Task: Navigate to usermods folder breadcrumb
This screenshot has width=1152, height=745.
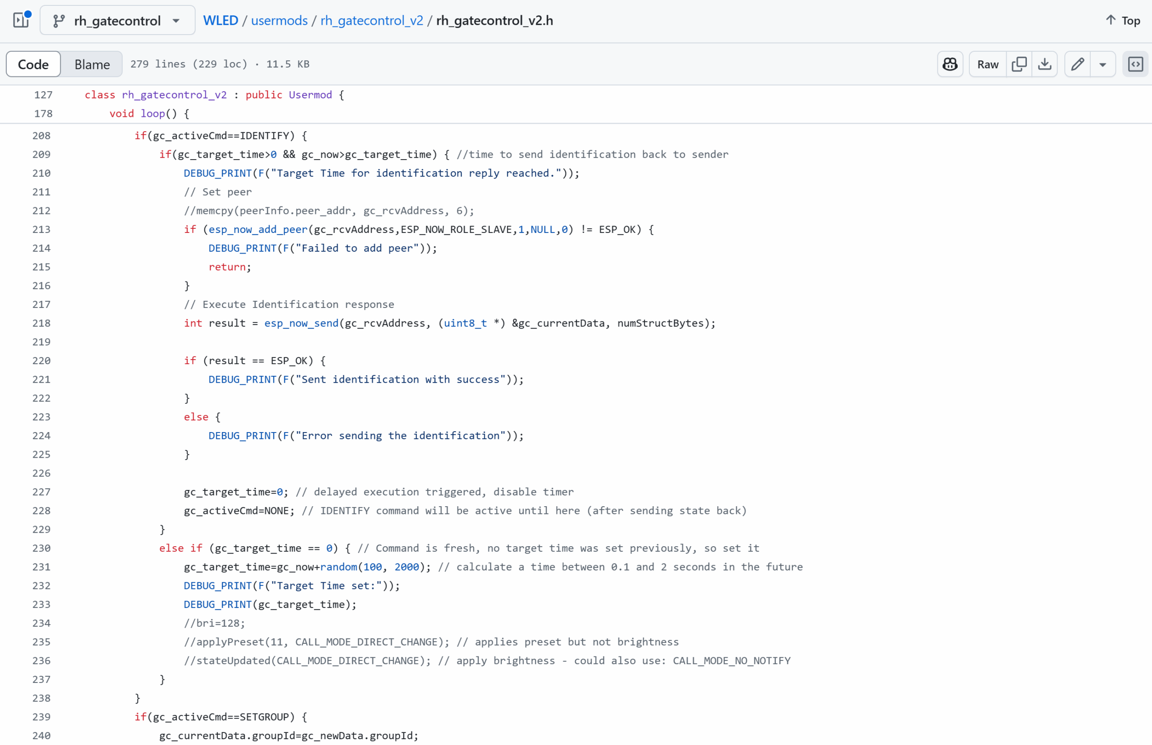Action: click(279, 20)
